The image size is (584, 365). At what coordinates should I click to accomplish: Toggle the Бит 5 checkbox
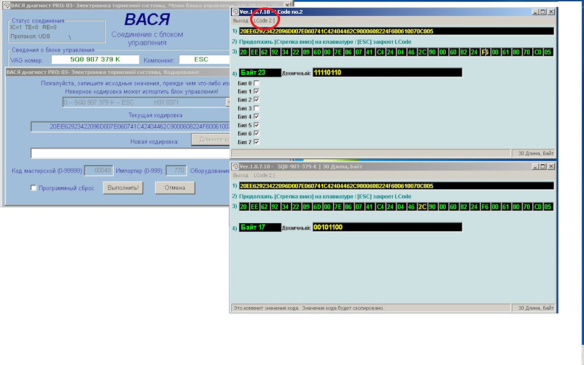pos(256,125)
